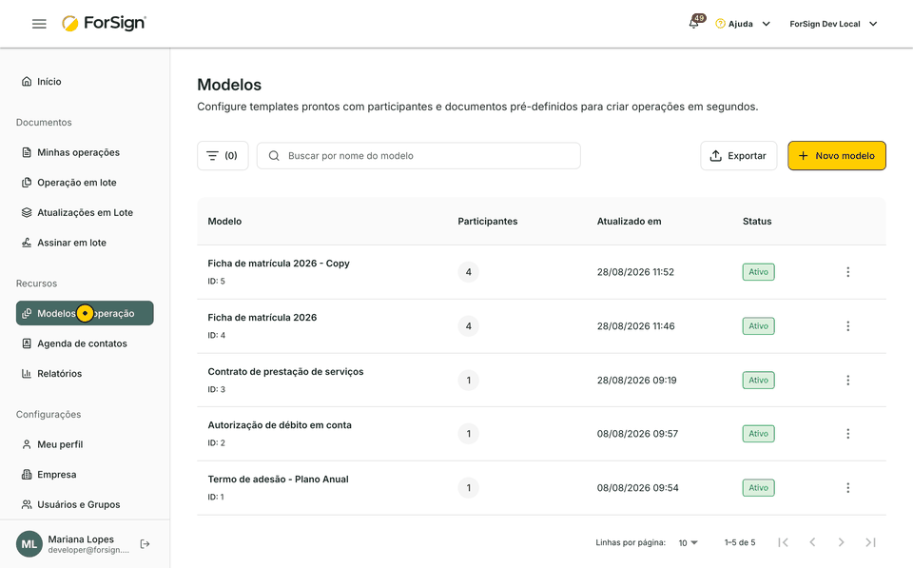Click the Buscar por nome do modelo field
The height and width of the screenshot is (568, 913).
click(418, 155)
